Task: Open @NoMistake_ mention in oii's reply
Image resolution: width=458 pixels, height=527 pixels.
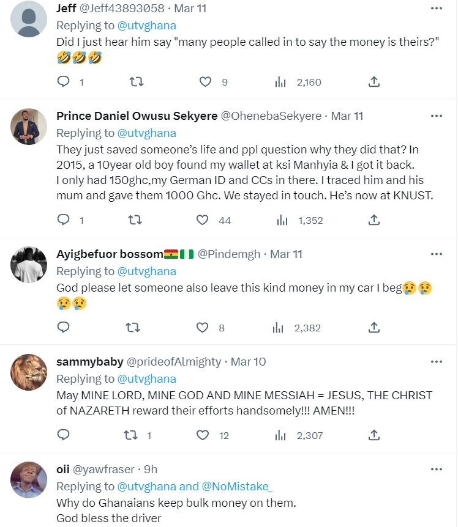Action: click(238, 486)
